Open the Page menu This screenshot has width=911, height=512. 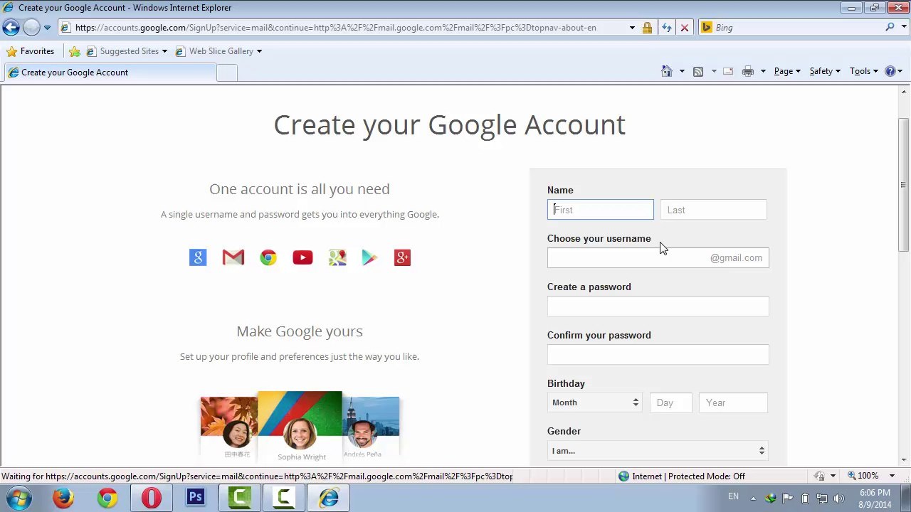(x=787, y=71)
